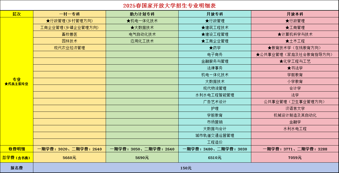This screenshot has width=339, height=173.
Task: Click the 广告艺术设计 cell
Action: [215, 102]
